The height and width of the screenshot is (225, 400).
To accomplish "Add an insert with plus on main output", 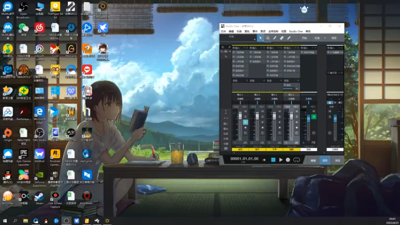I will point(342,48).
